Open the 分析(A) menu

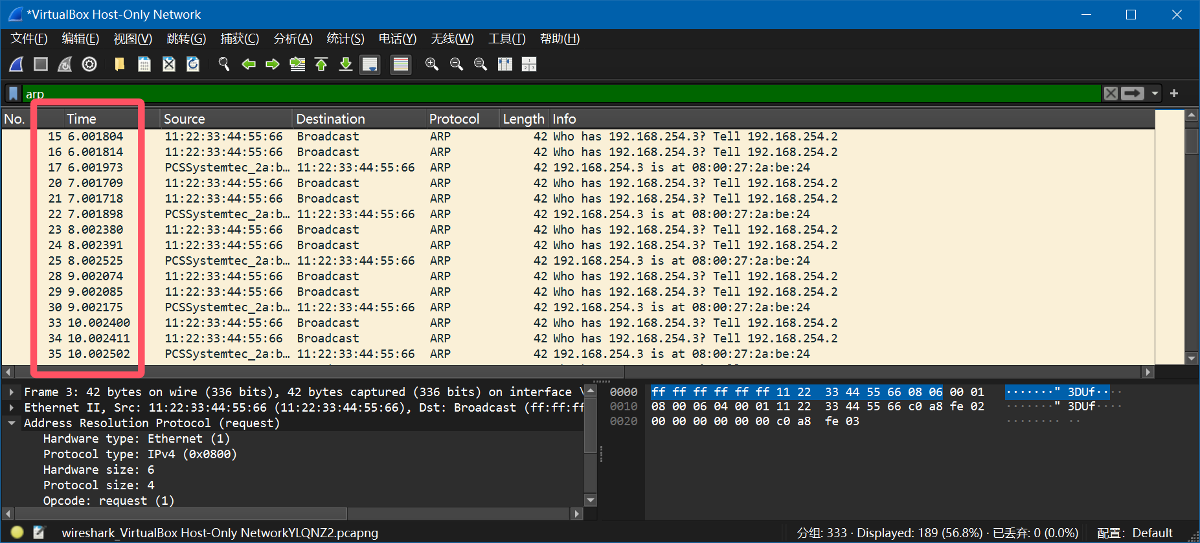click(293, 39)
